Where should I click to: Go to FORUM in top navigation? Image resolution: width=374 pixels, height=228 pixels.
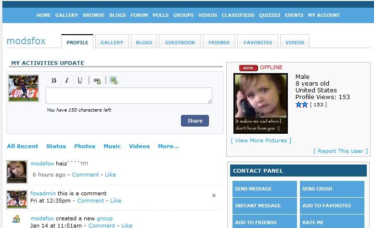[x=139, y=15]
